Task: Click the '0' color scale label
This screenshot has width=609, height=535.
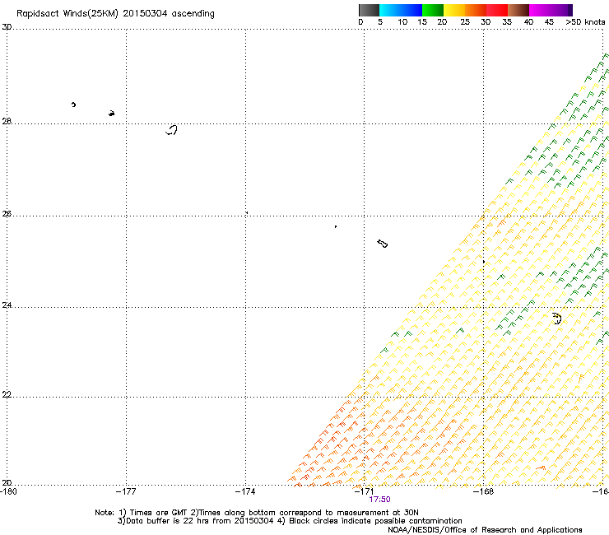Action: tap(360, 22)
